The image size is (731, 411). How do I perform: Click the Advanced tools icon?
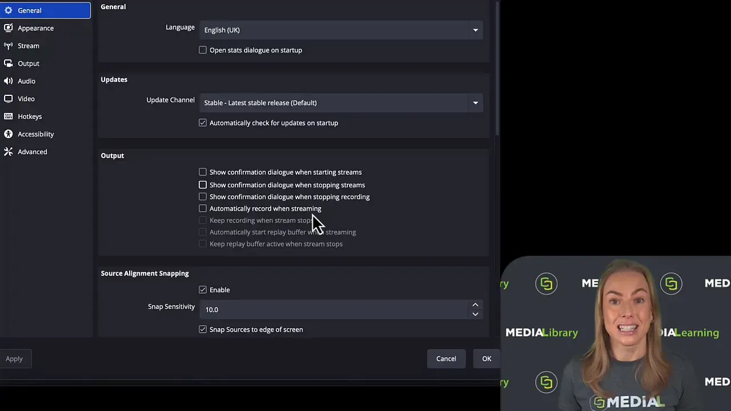tap(8, 152)
